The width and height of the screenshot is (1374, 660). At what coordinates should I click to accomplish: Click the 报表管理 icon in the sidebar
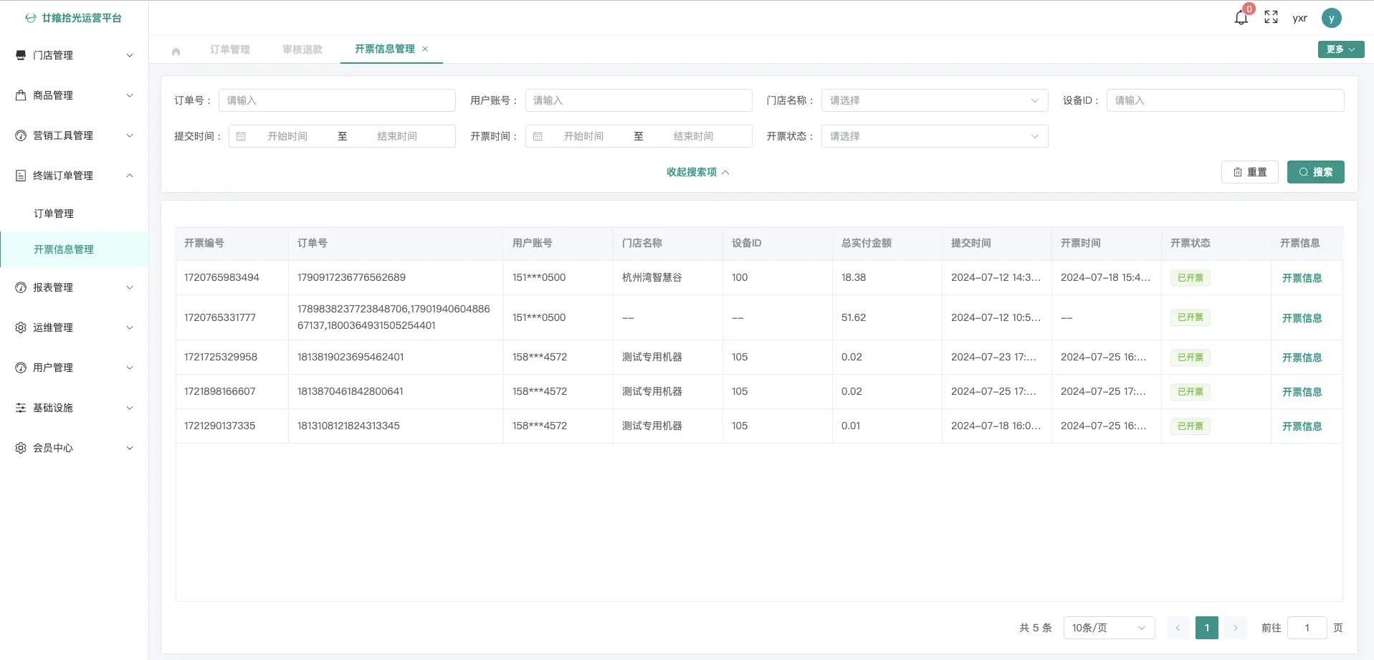click(x=21, y=287)
